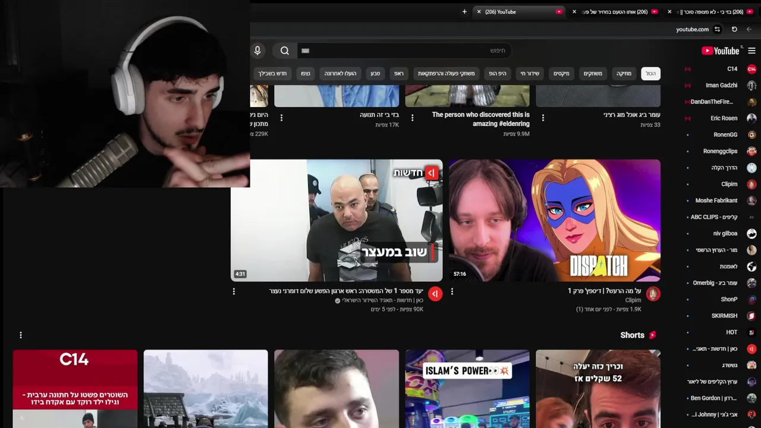Click the Eric Rosen live indicator
Viewport: 761px width, 428px height.
tap(687, 118)
